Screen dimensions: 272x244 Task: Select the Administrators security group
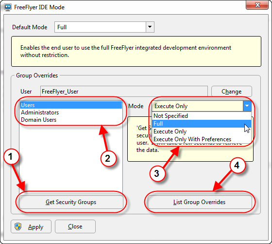tap(71, 113)
